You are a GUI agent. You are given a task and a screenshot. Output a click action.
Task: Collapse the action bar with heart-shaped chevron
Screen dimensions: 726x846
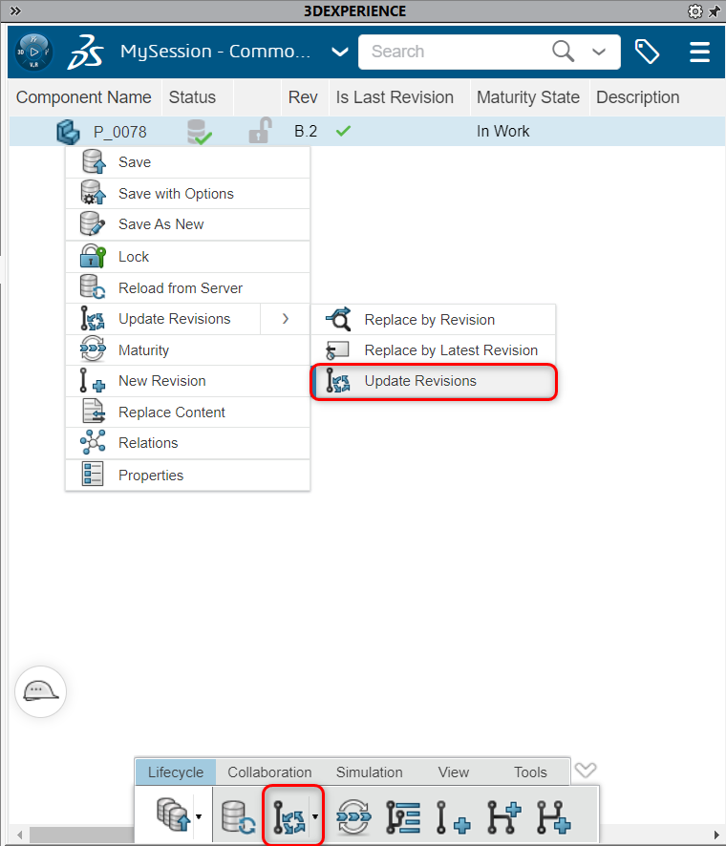(586, 770)
